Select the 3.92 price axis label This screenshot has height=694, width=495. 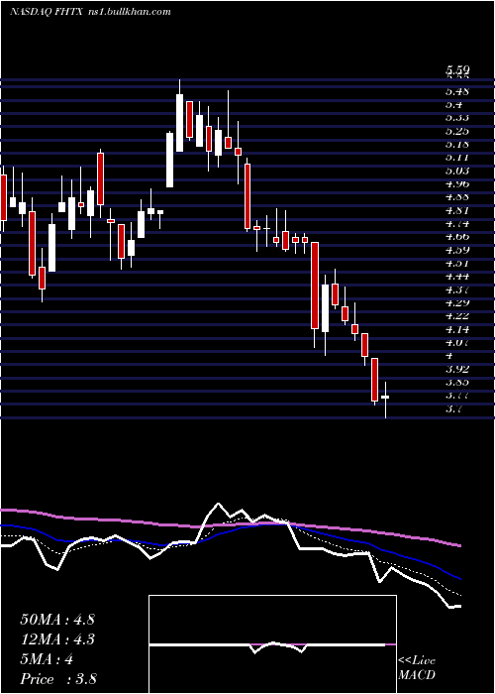(457, 369)
